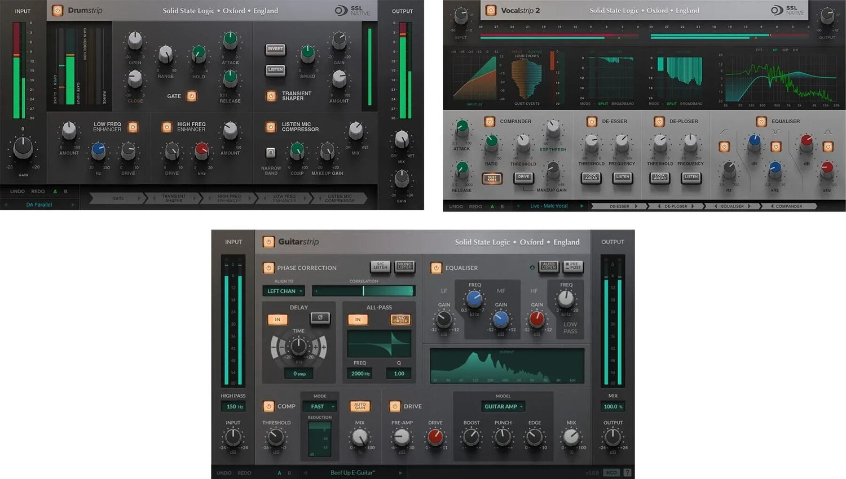Enable Soft Knee on the Compander

click(492, 178)
